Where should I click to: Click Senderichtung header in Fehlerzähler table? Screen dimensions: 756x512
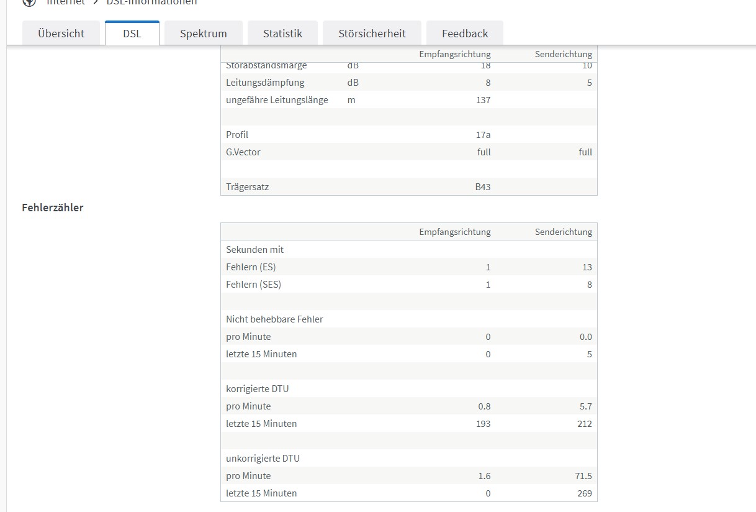click(564, 232)
